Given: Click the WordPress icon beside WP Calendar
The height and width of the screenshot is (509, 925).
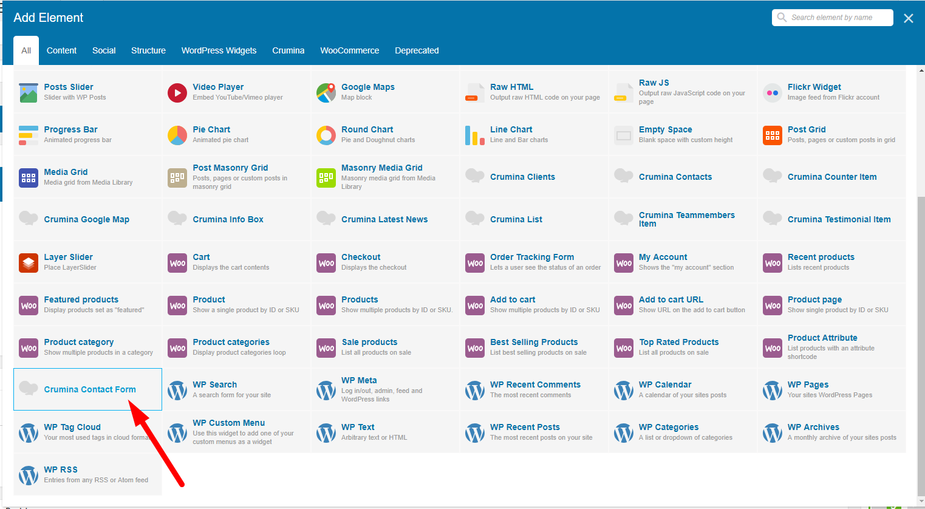Looking at the screenshot, I should click(x=624, y=391).
